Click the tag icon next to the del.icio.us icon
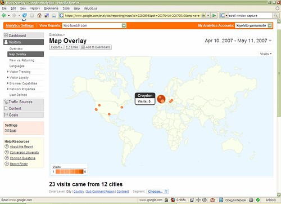The height and width of the screenshot is (204, 281). coord(54,16)
